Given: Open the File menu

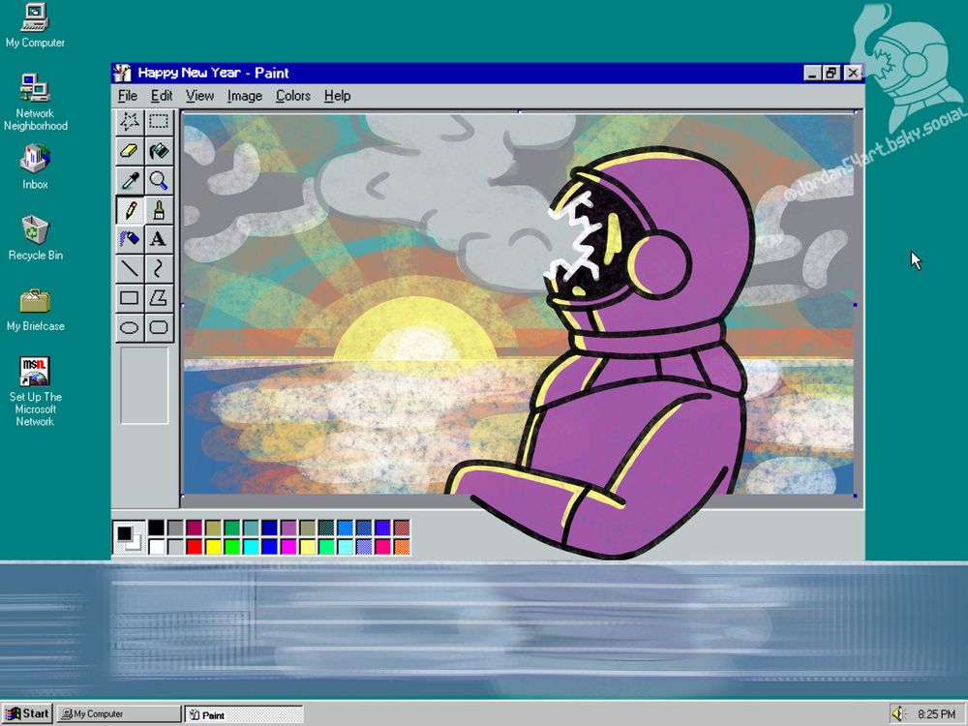Looking at the screenshot, I should (x=127, y=96).
